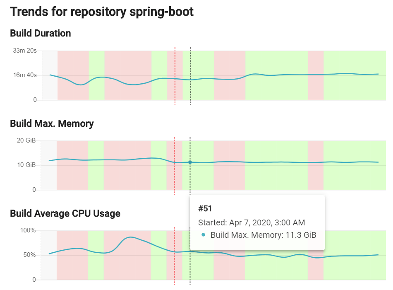Click the "10 GiB" y-axis label
Image resolution: width=393 pixels, height=290 pixels.
(x=26, y=165)
